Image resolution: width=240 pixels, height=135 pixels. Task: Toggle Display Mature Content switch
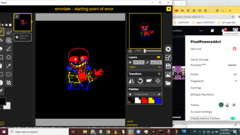click(x=234, y=118)
